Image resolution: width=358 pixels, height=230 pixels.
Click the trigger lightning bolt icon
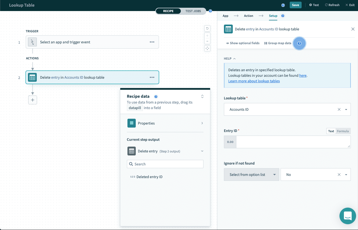(x=32, y=42)
